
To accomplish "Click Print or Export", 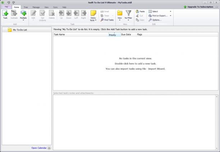I will (x=158, y=16).
